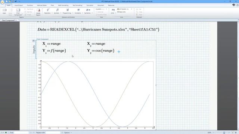Click the Replace with input field

point(53,133)
